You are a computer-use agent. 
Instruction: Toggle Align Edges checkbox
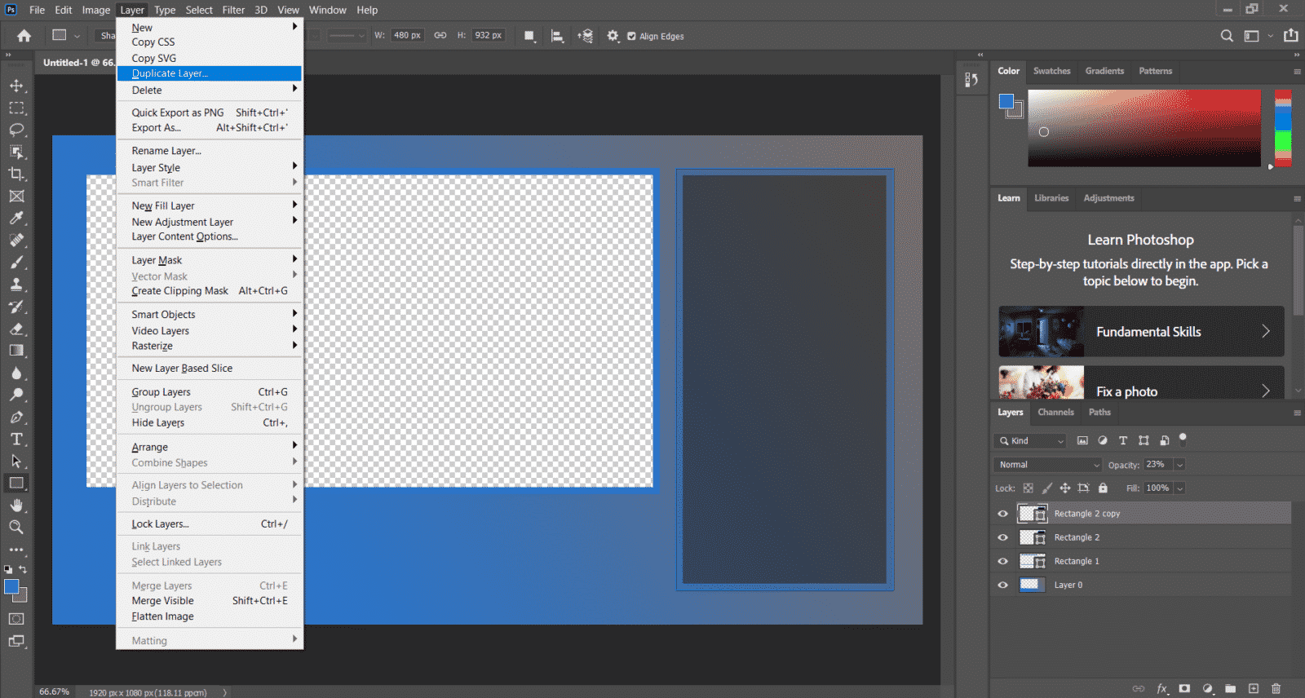pos(631,36)
